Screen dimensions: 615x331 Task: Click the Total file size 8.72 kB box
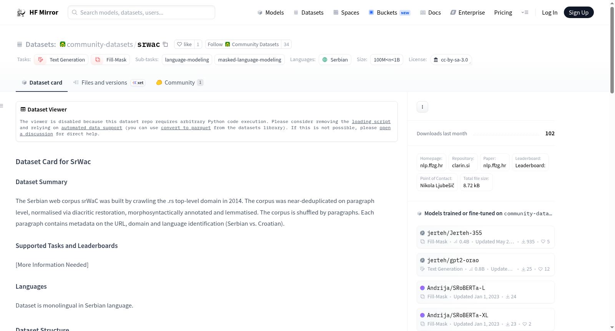[x=476, y=182]
